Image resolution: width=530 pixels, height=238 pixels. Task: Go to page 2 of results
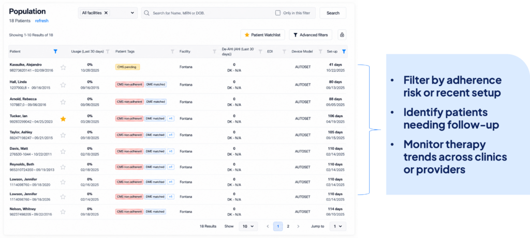(x=288, y=226)
